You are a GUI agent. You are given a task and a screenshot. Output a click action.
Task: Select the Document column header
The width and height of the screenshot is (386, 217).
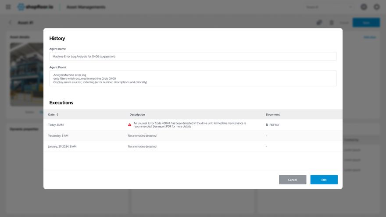[273, 114]
